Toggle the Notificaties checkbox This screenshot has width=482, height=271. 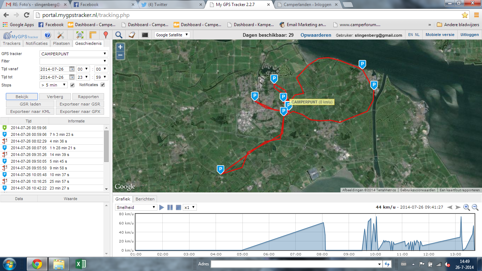[x=103, y=85]
